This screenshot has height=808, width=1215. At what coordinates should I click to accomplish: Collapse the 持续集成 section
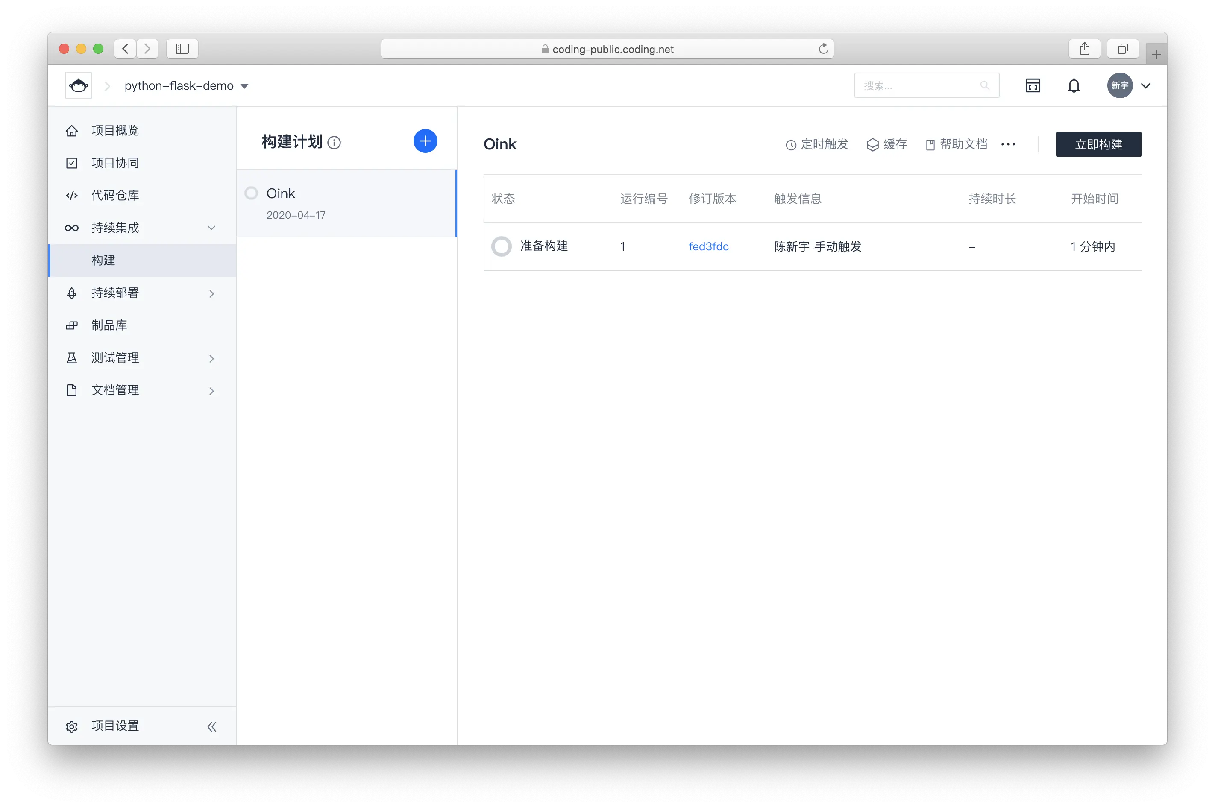click(x=211, y=227)
